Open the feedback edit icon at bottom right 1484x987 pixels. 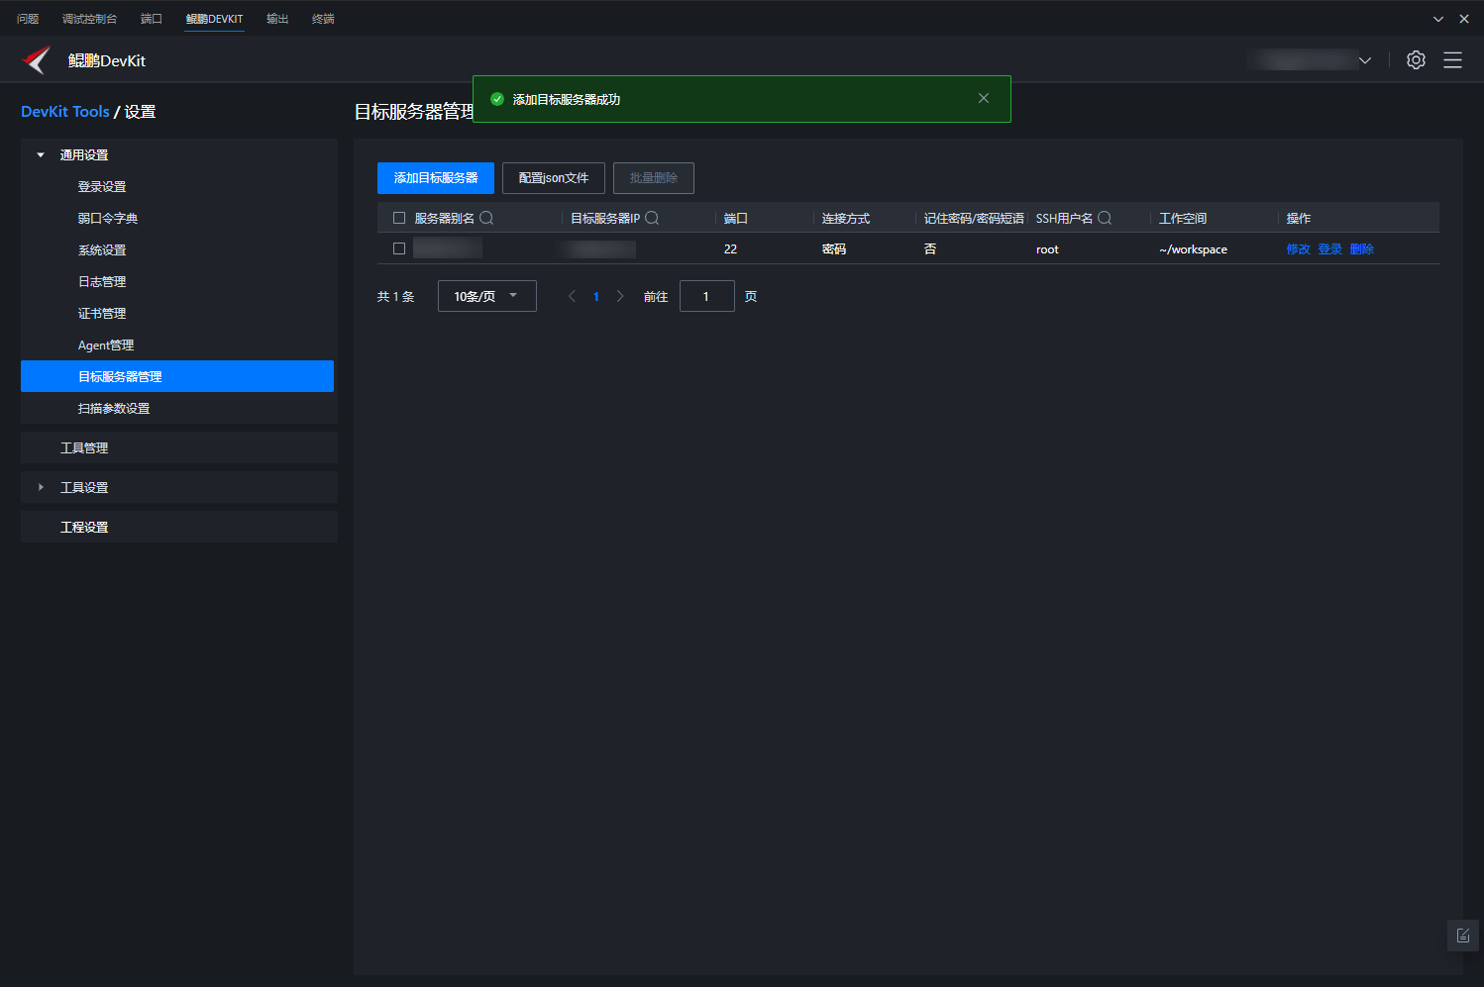coord(1463,936)
